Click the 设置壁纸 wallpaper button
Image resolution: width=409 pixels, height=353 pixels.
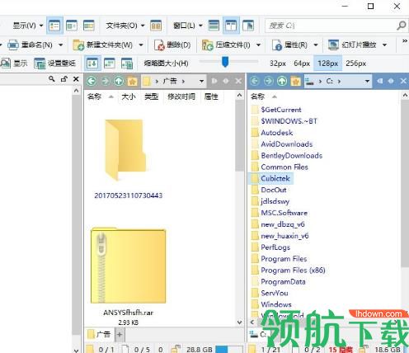tap(54, 64)
